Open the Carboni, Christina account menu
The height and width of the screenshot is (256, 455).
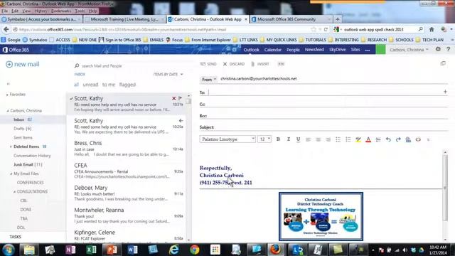[409, 50]
